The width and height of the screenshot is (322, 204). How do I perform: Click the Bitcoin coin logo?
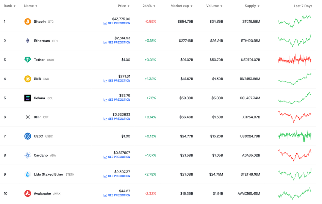click(x=28, y=21)
